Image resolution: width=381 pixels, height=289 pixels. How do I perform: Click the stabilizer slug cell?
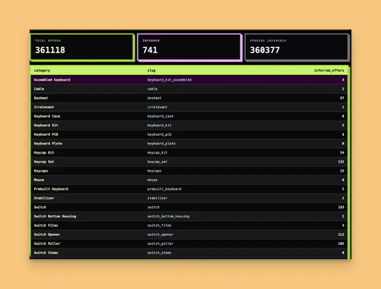[157, 198]
